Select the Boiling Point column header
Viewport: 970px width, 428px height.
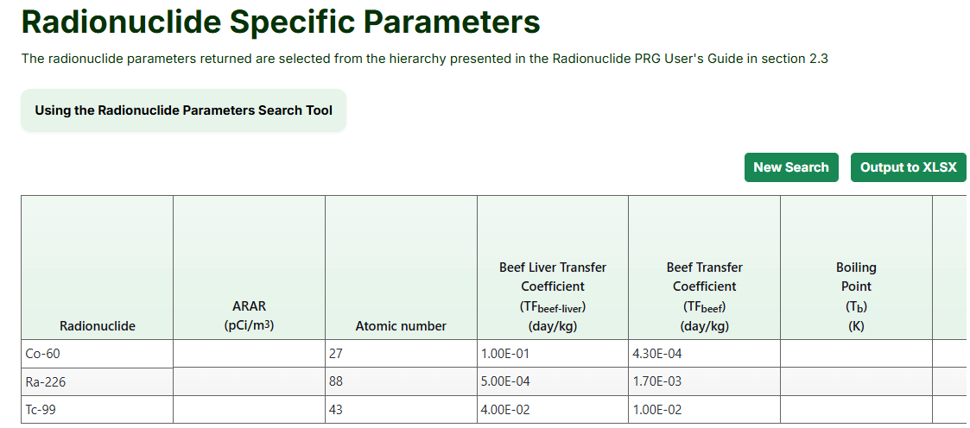pyautogui.click(x=855, y=296)
